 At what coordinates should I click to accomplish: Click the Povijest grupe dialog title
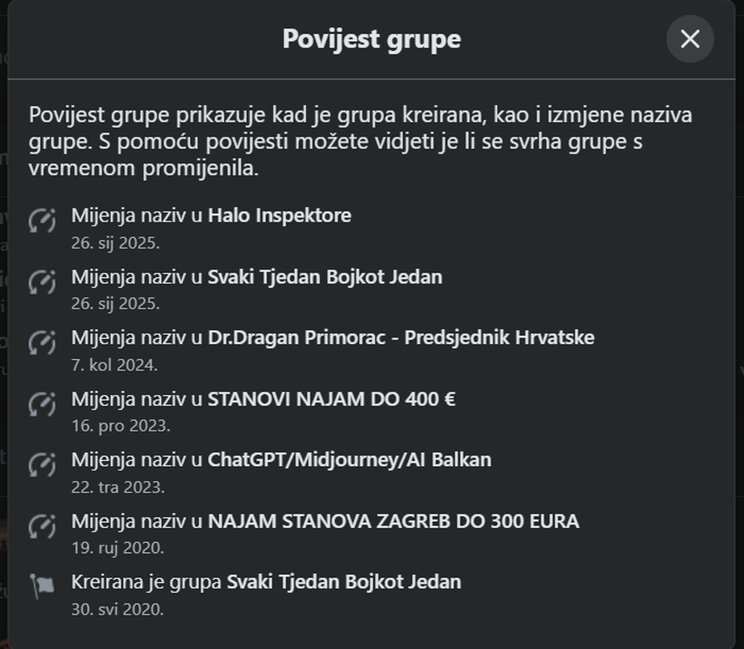[x=370, y=38]
